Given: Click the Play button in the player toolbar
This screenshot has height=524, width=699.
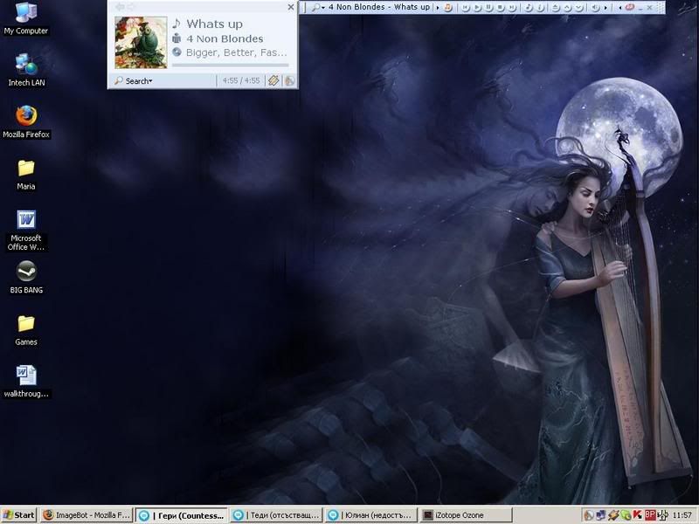Looking at the screenshot, I should click(477, 8).
